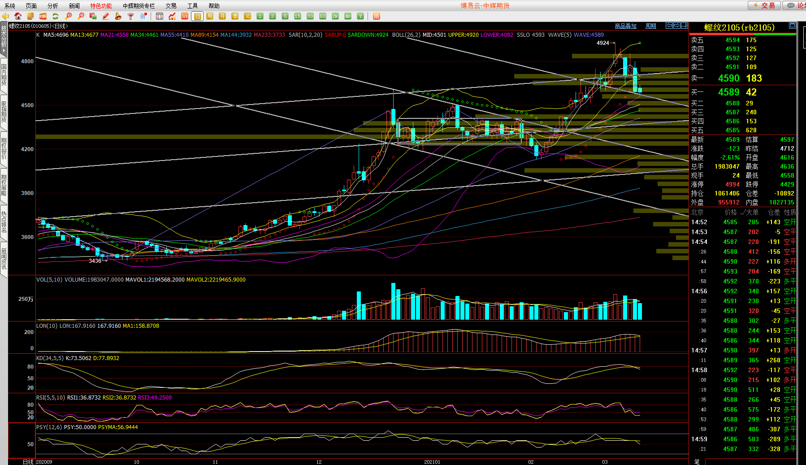Viewport: 806px width, 465px height.
Task: Switch to Tick chart view
Action: pos(185,16)
